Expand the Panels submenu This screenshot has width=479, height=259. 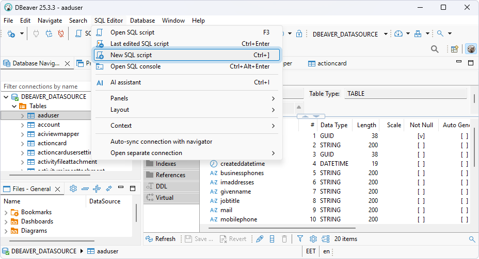click(x=187, y=98)
